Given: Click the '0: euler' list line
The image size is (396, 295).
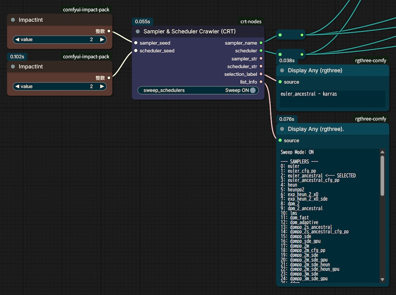Looking at the screenshot, I should point(290,166).
